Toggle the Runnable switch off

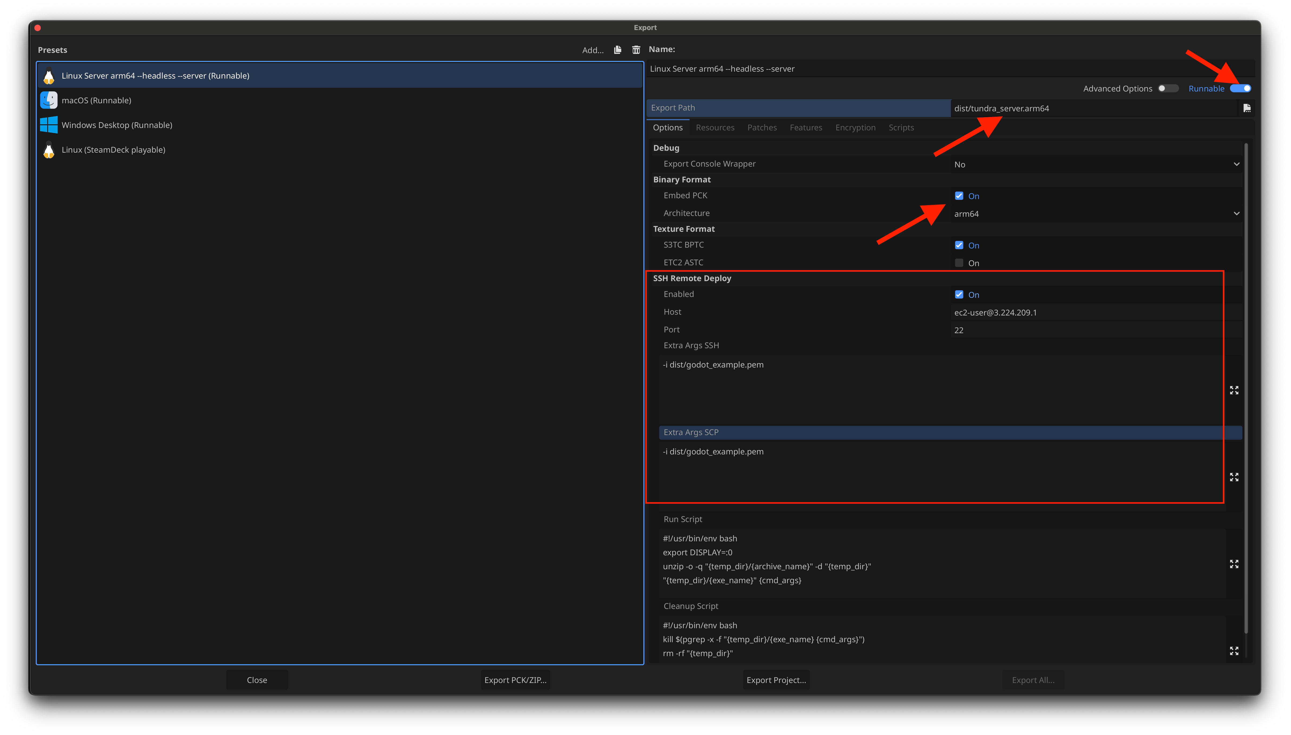click(x=1241, y=88)
